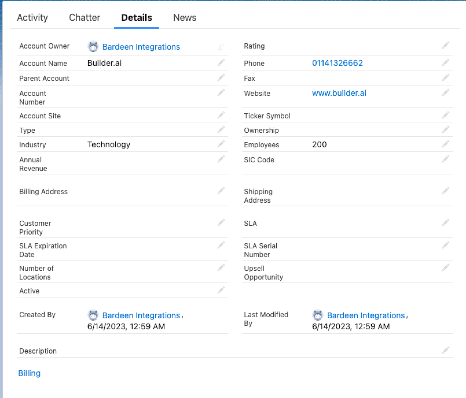The width and height of the screenshot is (466, 398).
Task: Edit the Billing Address pencil icon
Action: click(221, 191)
